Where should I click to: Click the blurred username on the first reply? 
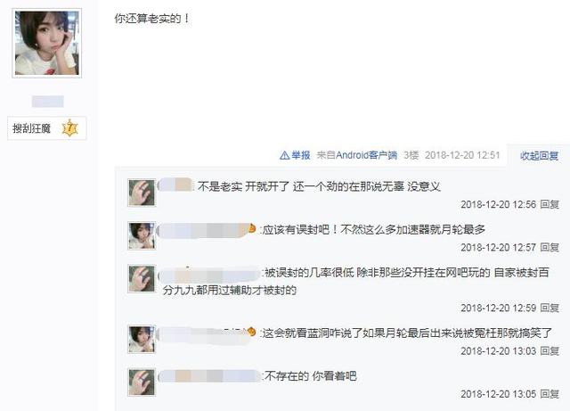pos(175,185)
